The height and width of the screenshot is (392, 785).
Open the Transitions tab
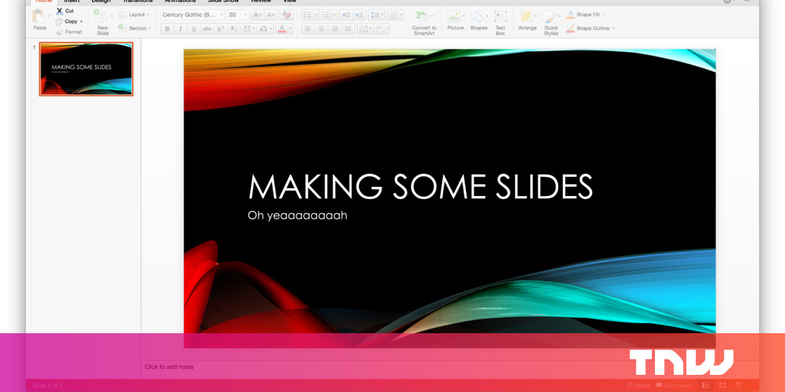pyautogui.click(x=137, y=1)
